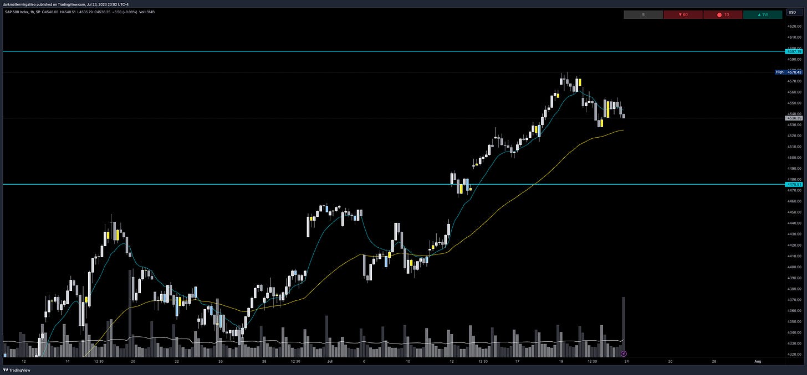
Task: Click the cyan 4597.19 price label
Action: coord(795,51)
